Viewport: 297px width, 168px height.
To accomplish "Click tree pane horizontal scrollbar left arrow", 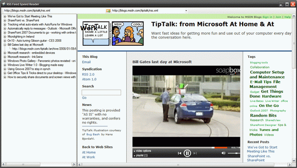I will tap(3, 164).
